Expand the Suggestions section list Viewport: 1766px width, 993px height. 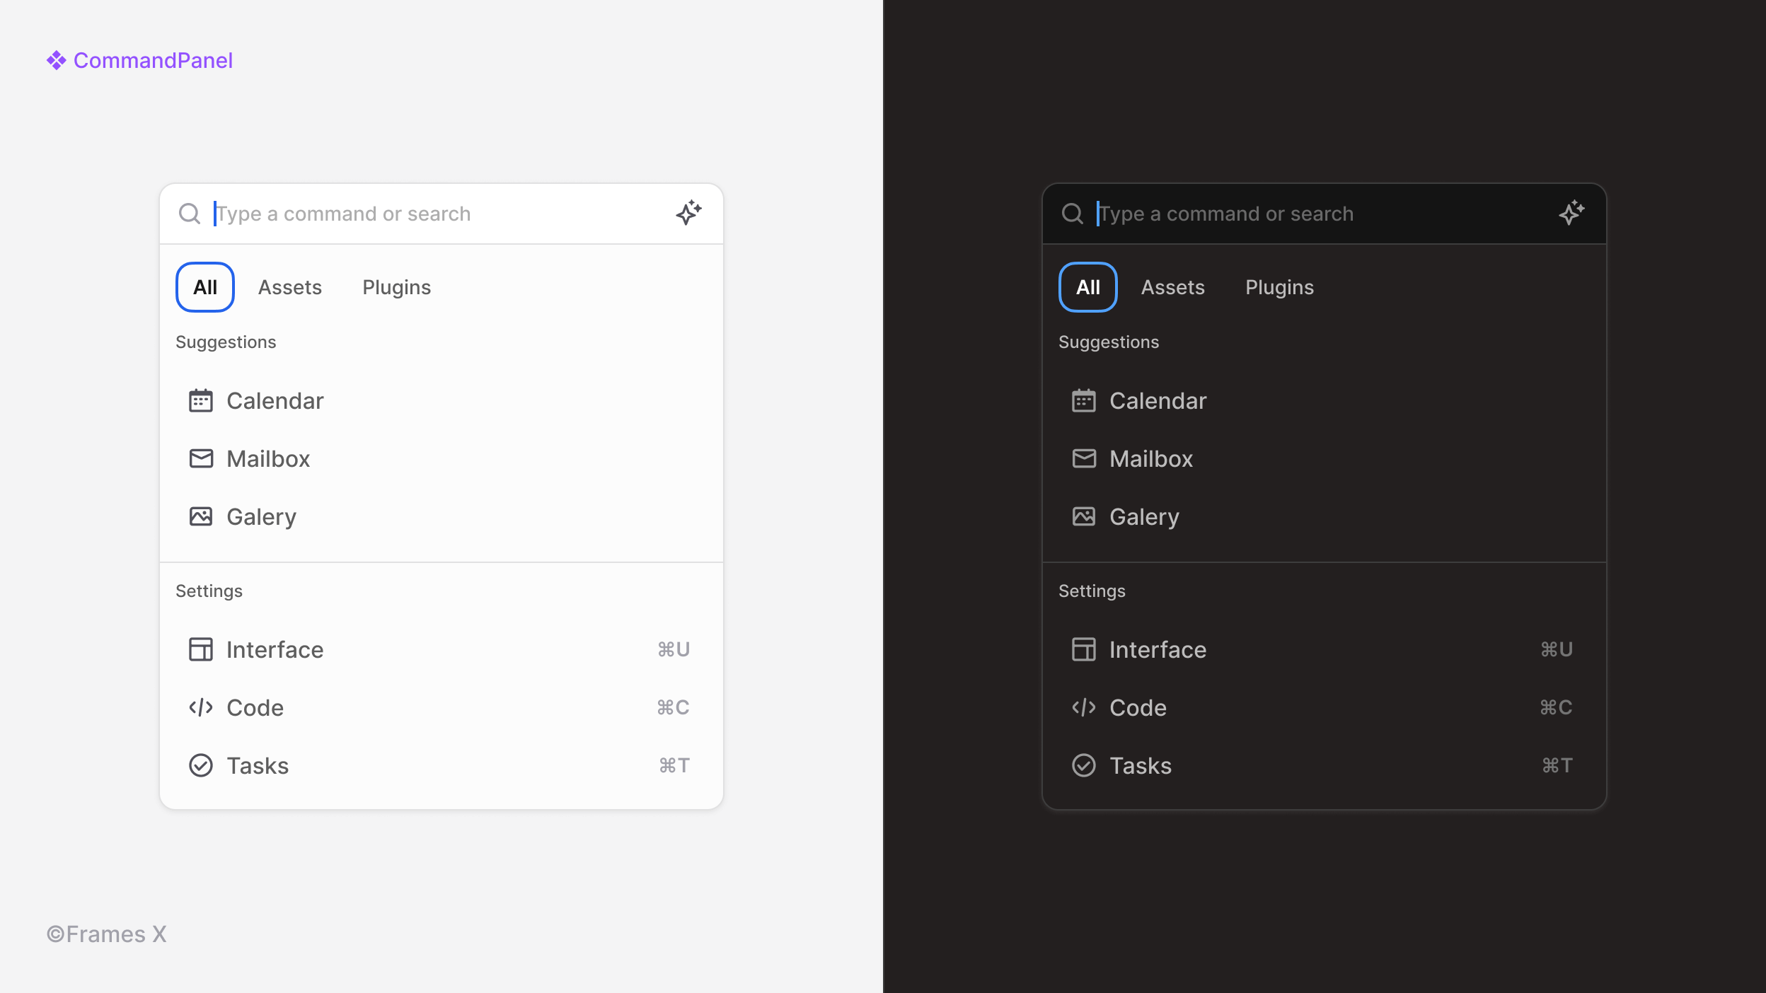point(226,342)
